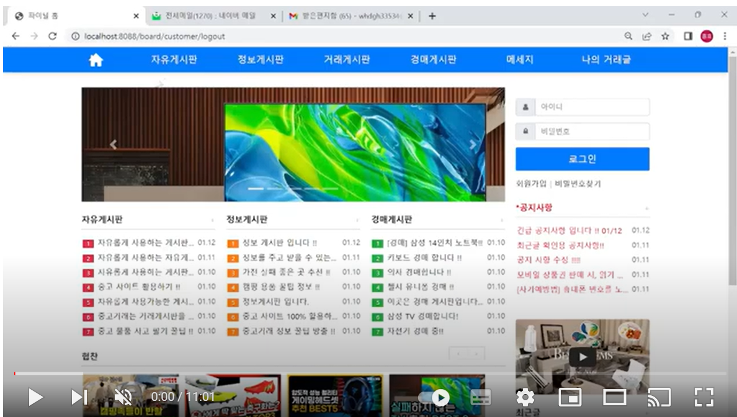Open more of 경매게시판 section arrow

pos(502,220)
